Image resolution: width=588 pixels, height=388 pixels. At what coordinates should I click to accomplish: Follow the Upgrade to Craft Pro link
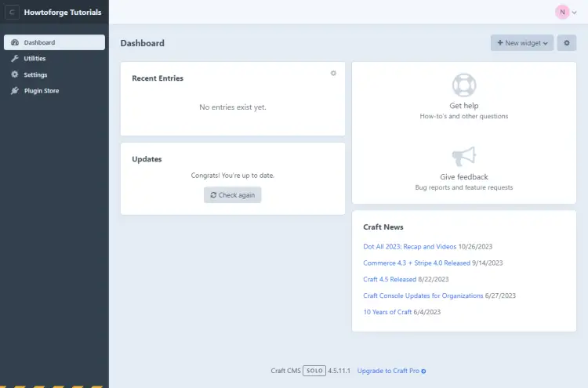(391, 371)
